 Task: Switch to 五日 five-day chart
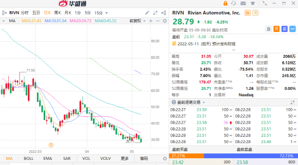(36, 13)
